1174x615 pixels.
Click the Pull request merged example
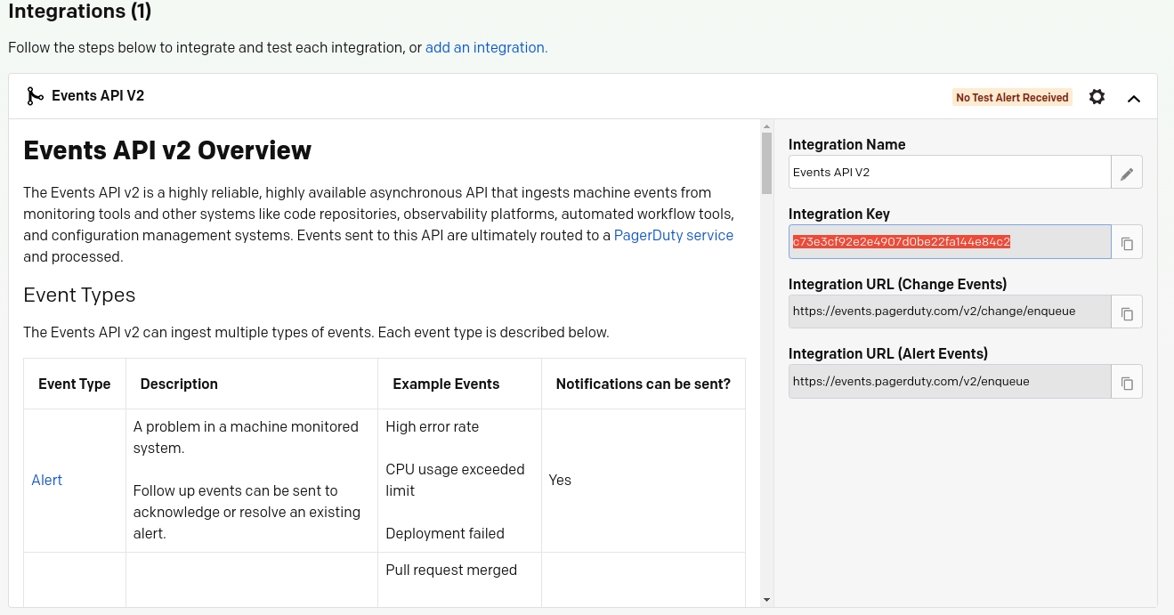pos(451,570)
